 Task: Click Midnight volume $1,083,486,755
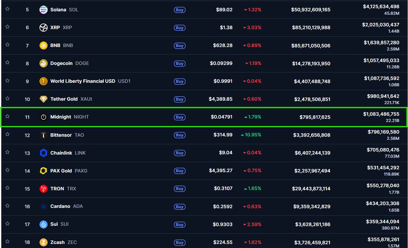pos(381,114)
